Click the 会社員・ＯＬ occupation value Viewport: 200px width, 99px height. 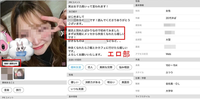point(172,84)
